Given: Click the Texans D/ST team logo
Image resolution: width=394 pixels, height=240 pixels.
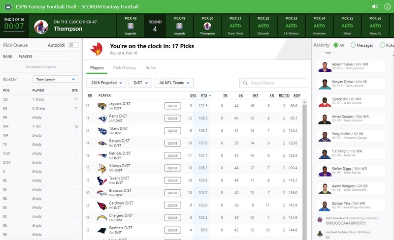Looking at the screenshot, I should pyautogui.click(x=102, y=180).
